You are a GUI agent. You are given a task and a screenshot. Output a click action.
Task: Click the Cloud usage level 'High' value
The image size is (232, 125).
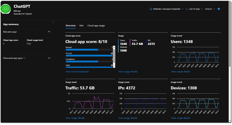[x=29, y=44]
